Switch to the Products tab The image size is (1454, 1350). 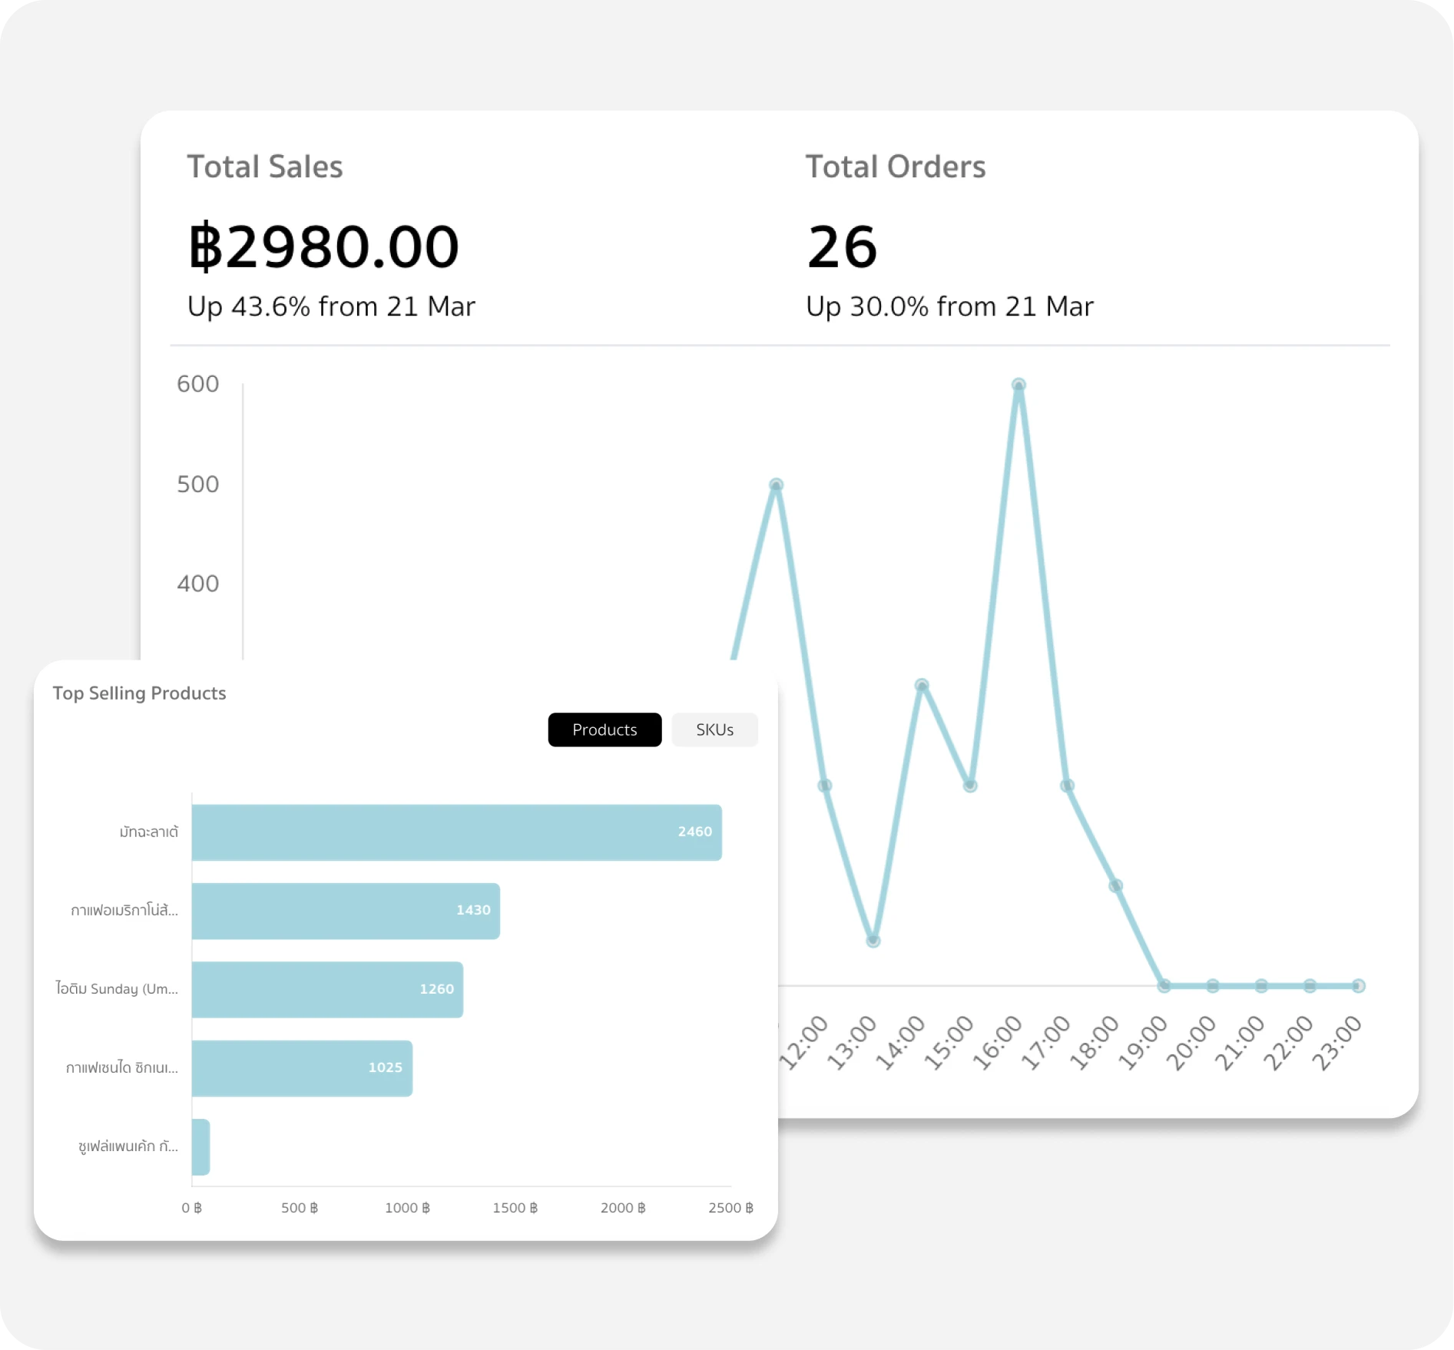pos(604,730)
